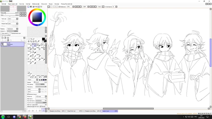
Task: Select the rectangular selection tool
Action: tap(29, 39)
